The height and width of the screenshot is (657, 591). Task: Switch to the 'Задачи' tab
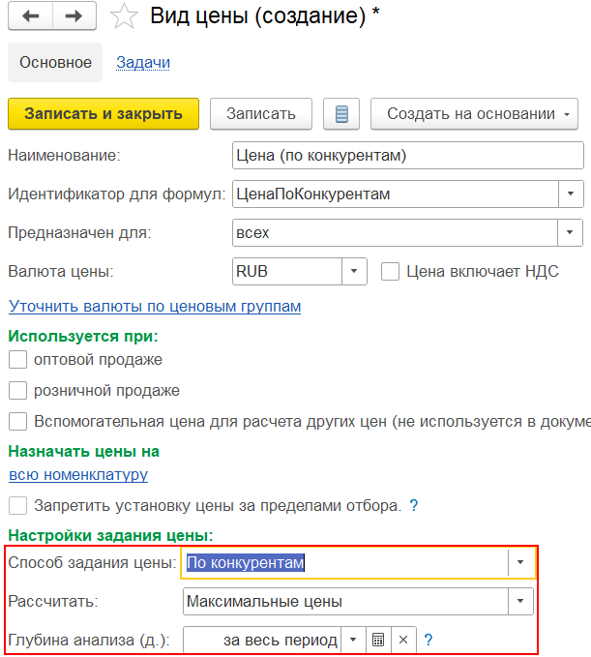click(143, 63)
